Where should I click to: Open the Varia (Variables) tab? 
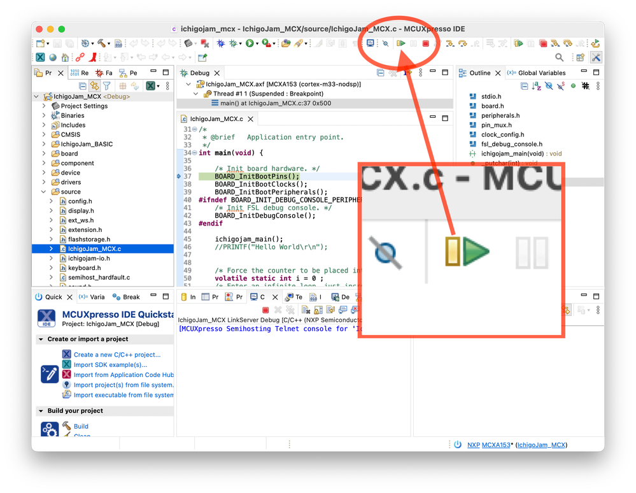pyautogui.click(x=92, y=297)
